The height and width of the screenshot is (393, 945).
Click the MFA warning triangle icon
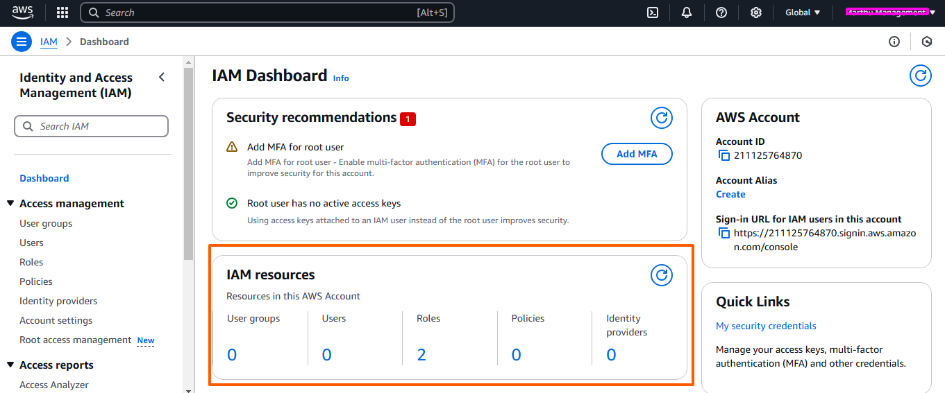tap(232, 147)
